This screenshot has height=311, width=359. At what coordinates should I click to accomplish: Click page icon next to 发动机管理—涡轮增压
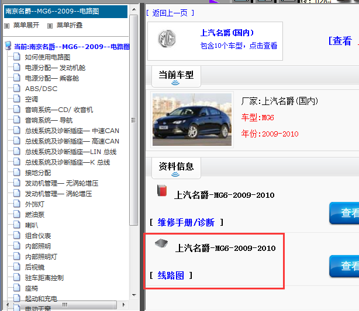pyautogui.click(x=17, y=193)
